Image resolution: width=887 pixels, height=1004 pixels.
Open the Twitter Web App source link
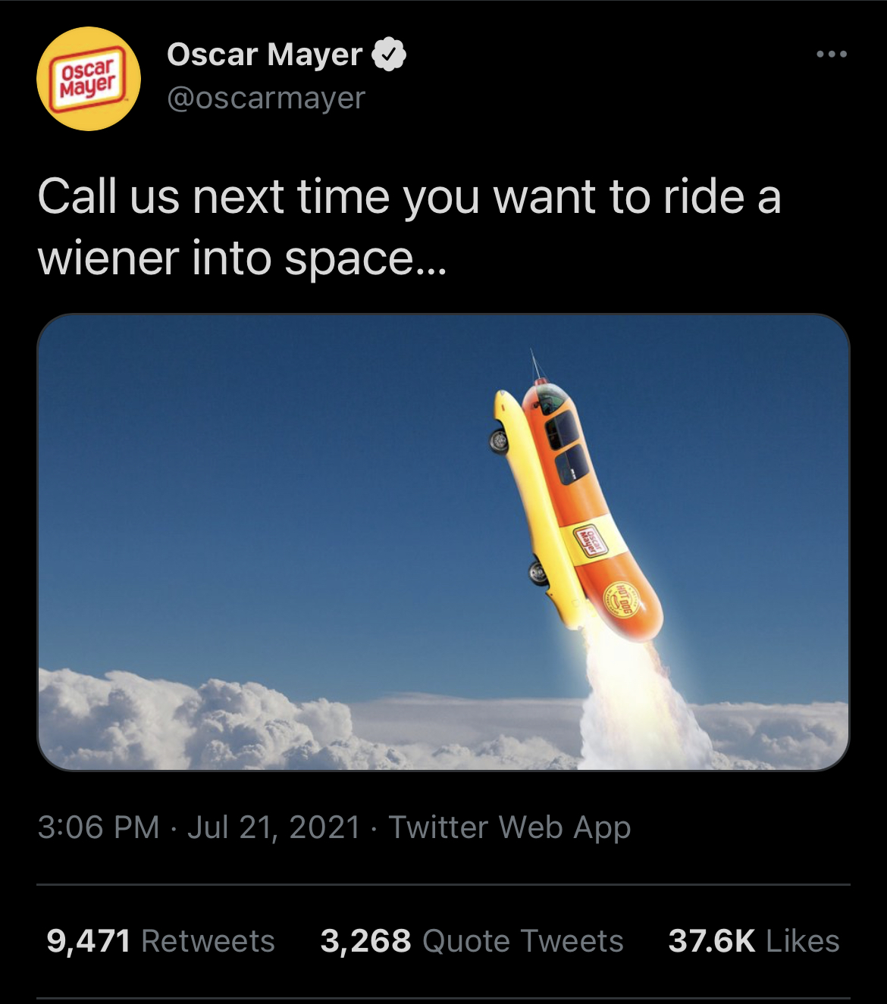509,827
